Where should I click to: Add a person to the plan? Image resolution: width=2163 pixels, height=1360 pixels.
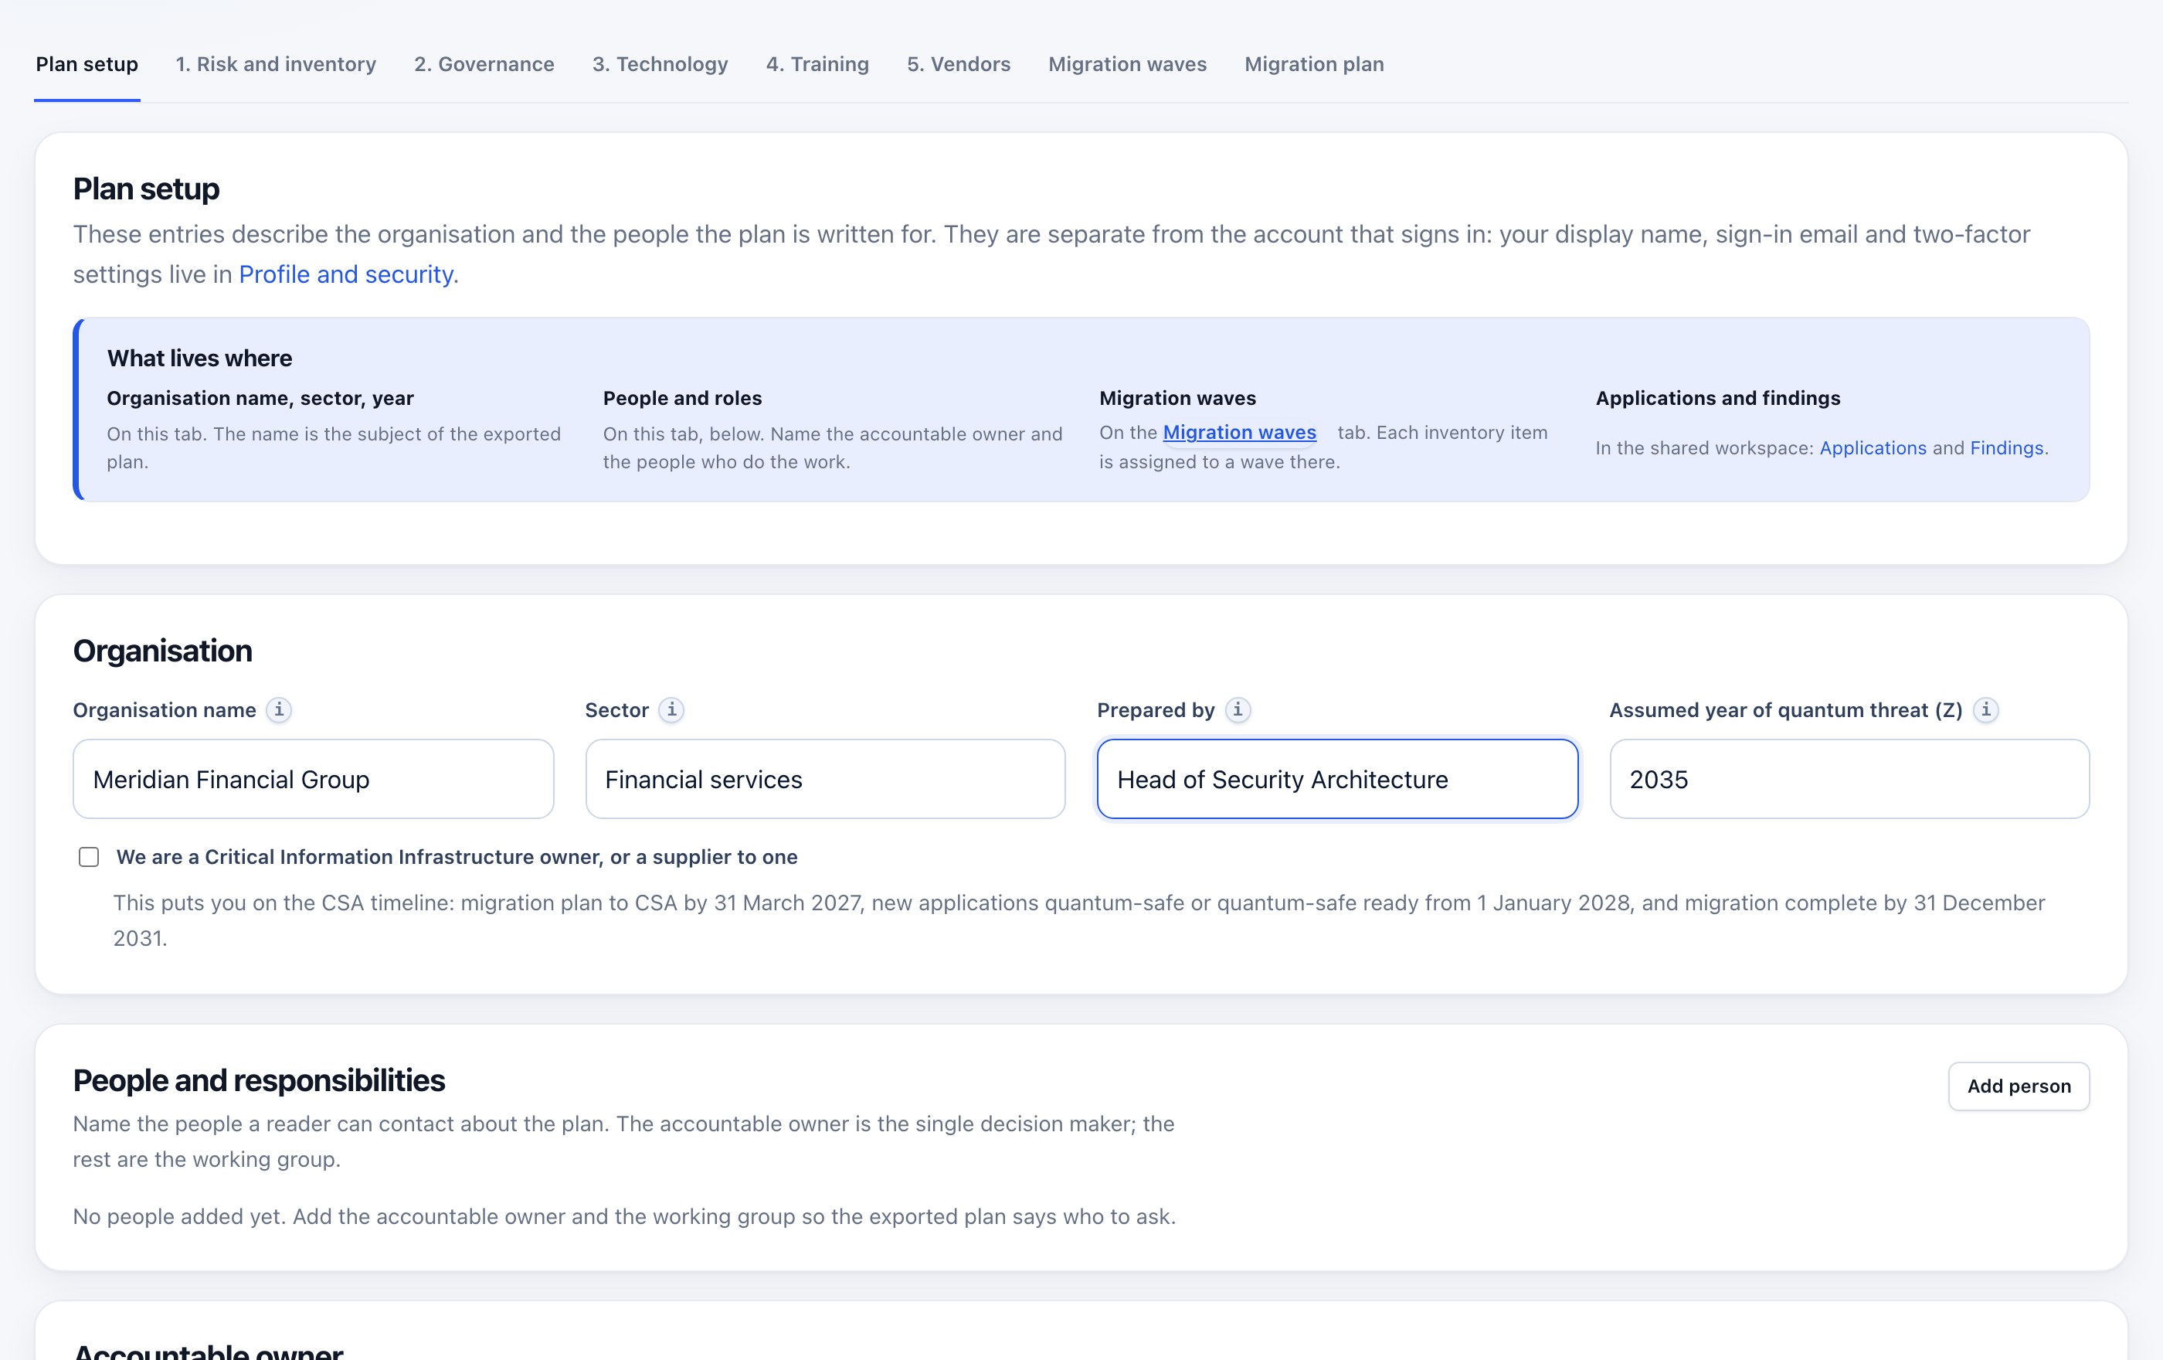[x=2019, y=1086]
